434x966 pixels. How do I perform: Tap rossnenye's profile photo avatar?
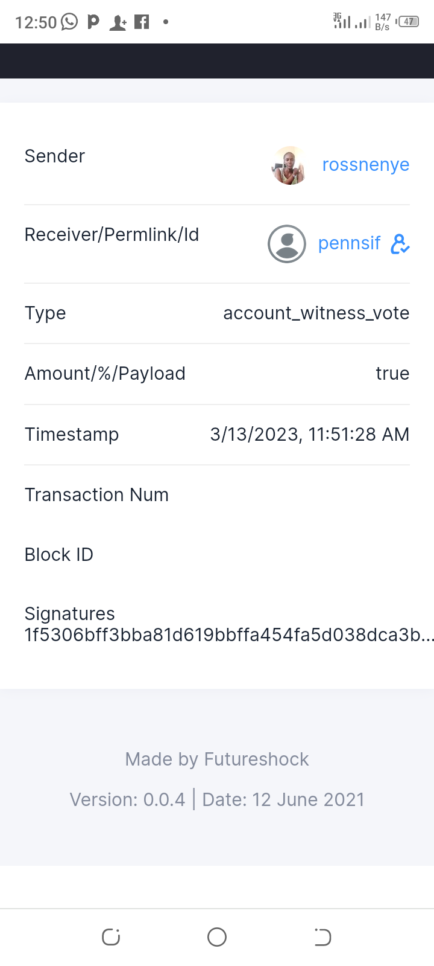[289, 165]
